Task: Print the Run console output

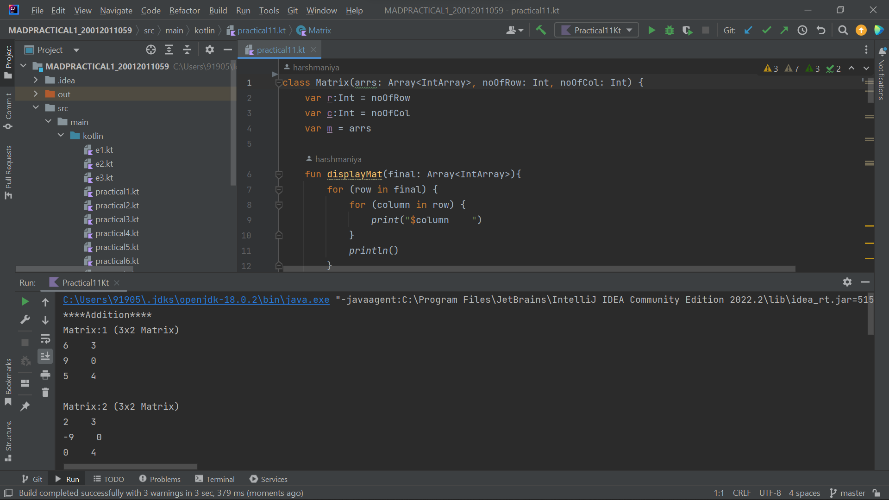Action: (x=45, y=375)
